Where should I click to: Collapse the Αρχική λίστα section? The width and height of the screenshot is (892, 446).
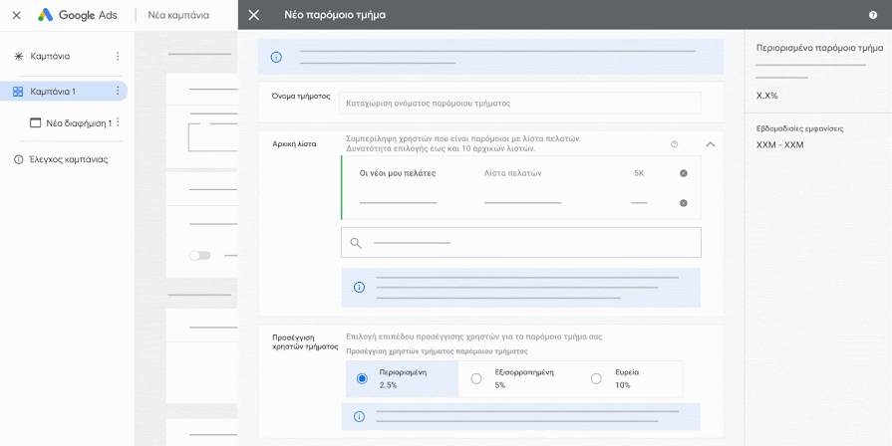pos(710,144)
